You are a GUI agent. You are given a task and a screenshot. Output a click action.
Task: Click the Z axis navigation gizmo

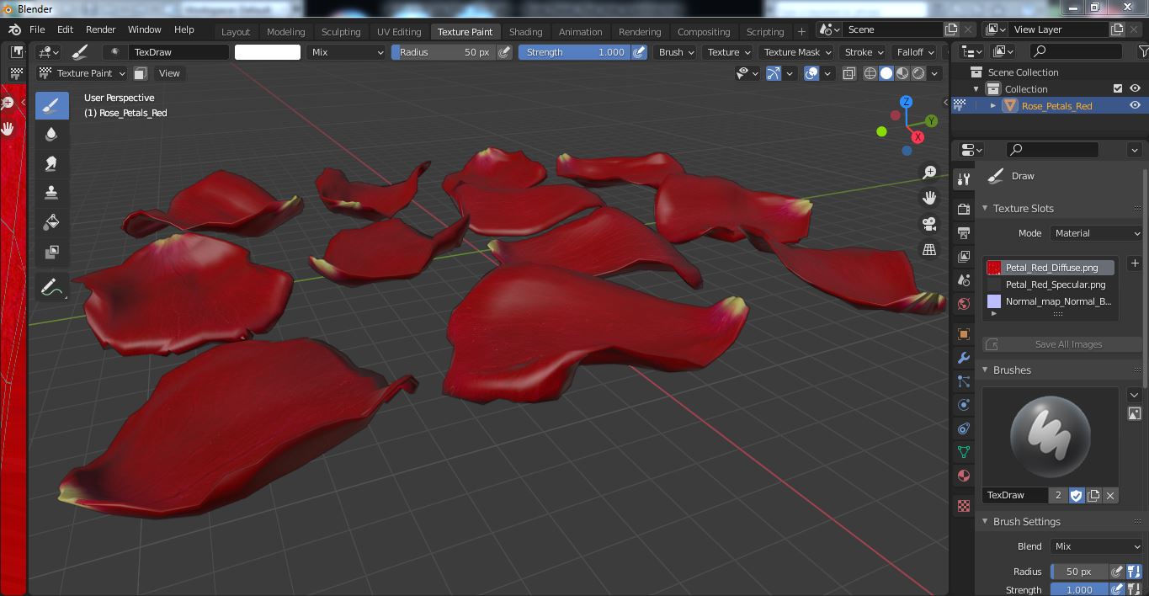[x=906, y=102]
